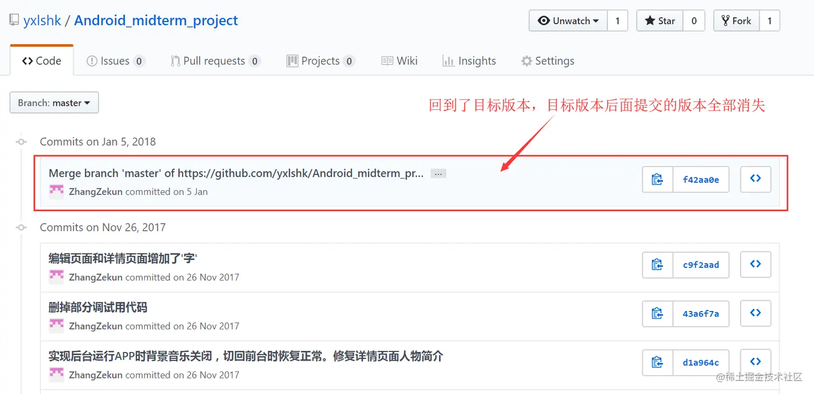Copy full SHA for commit 43a6f7a

(657, 313)
